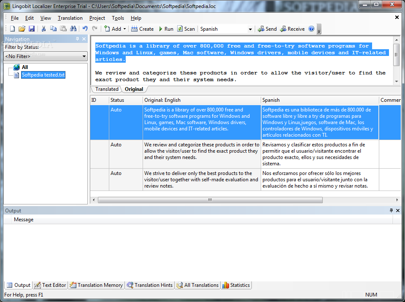Pin the Navigation panel
405x302 pixels.
77,39
